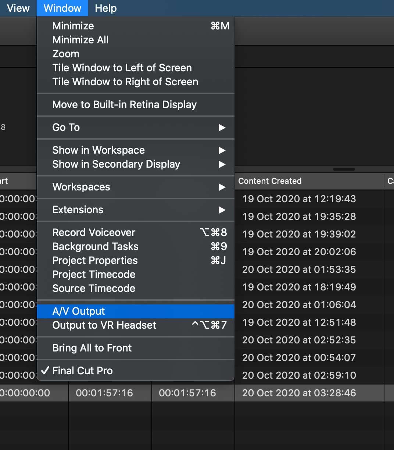Choose Record Voiceover

tap(136, 232)
